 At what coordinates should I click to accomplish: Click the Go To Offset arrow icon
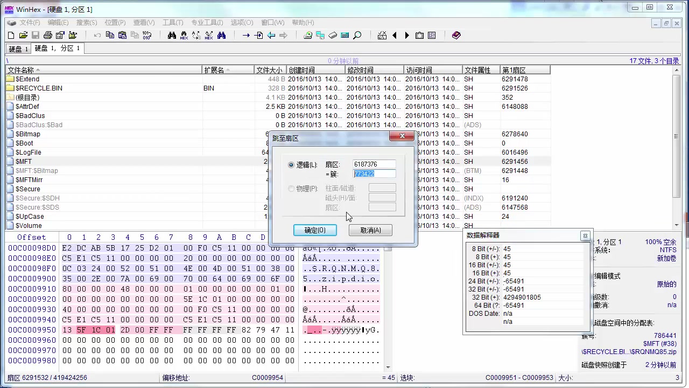(x=246, y=36)
